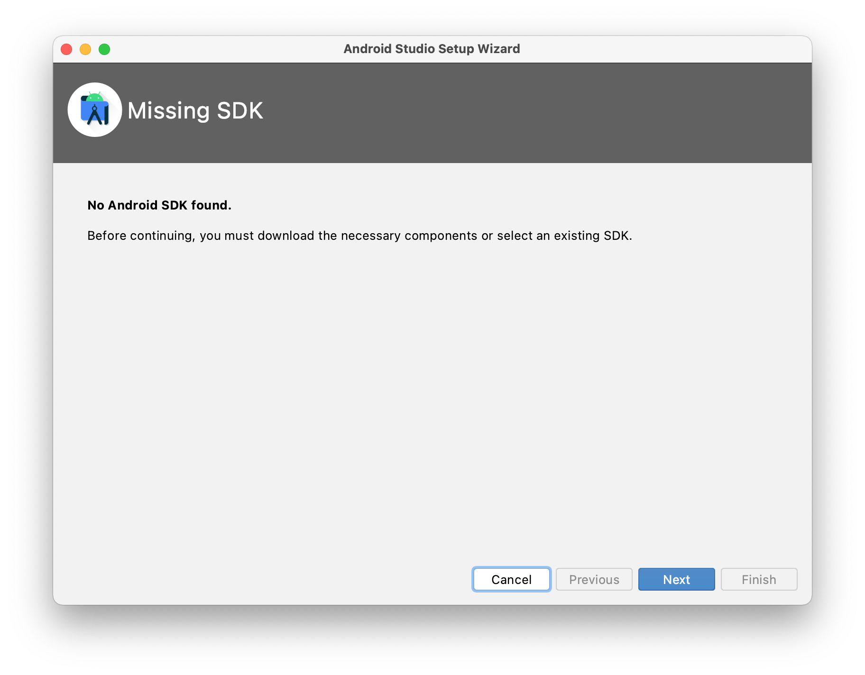Click the grayed-out Finish button

pyautogui.click(x=759, y=579)
